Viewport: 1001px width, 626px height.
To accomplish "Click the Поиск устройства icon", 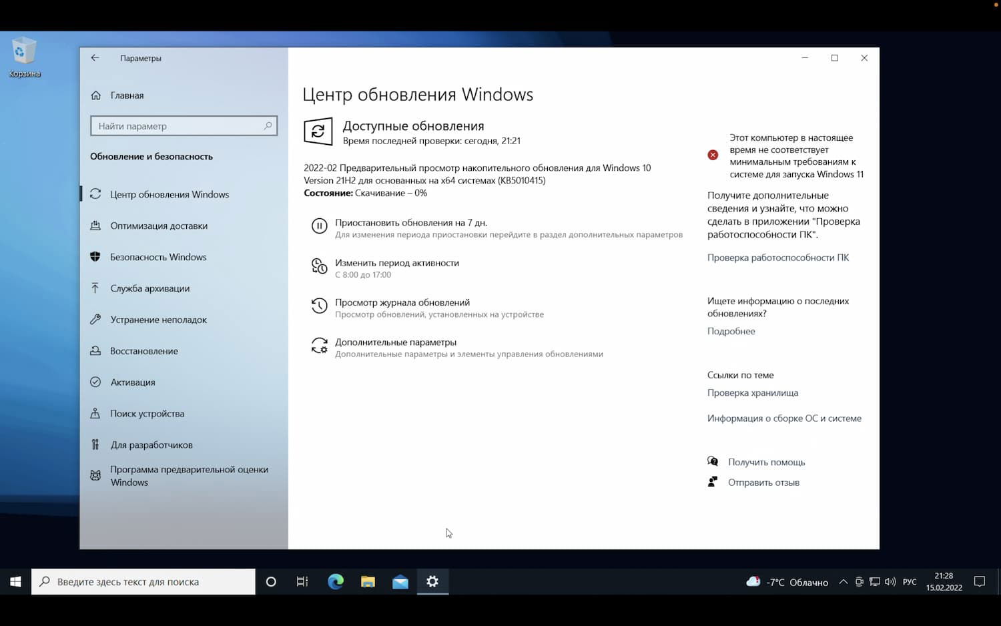I will 95,414.
